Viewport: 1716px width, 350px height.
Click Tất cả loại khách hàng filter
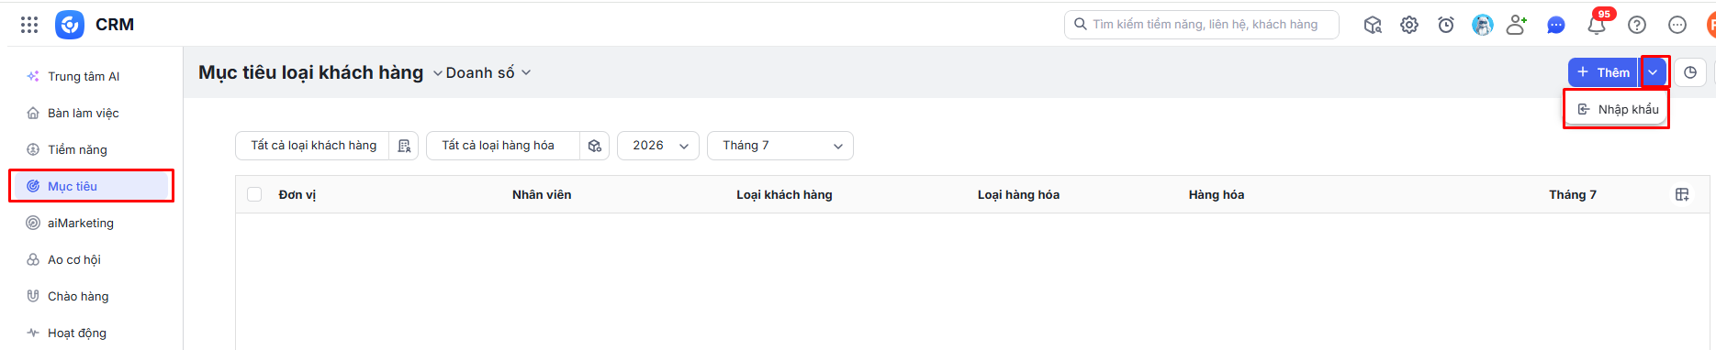coord(313,146)
